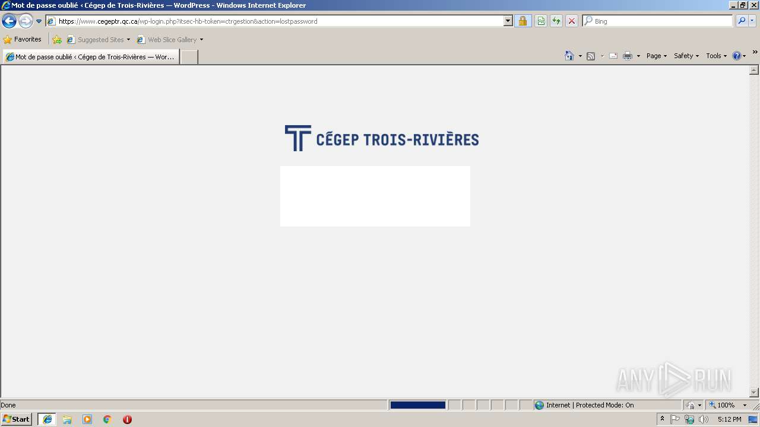
Task: Click the Back navigation arrow
Action: click(x=9, y=21)
